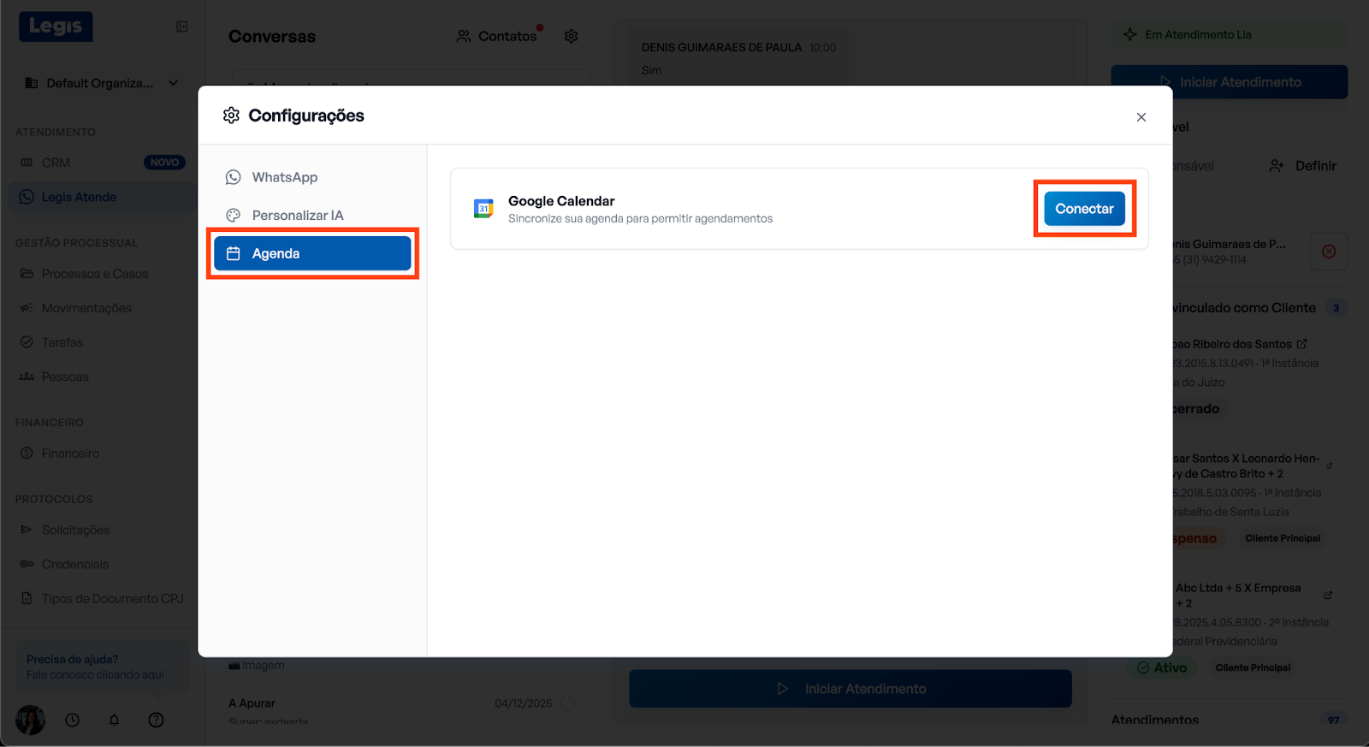Click the people icon beside Pessoas
This screenshot has width=1369, height=747.
(x=27, y=376)
